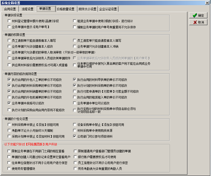Viewport: 211px width, 176px height.
Task: Select the 价格数量设置 tab
Action: click(66, 9)
